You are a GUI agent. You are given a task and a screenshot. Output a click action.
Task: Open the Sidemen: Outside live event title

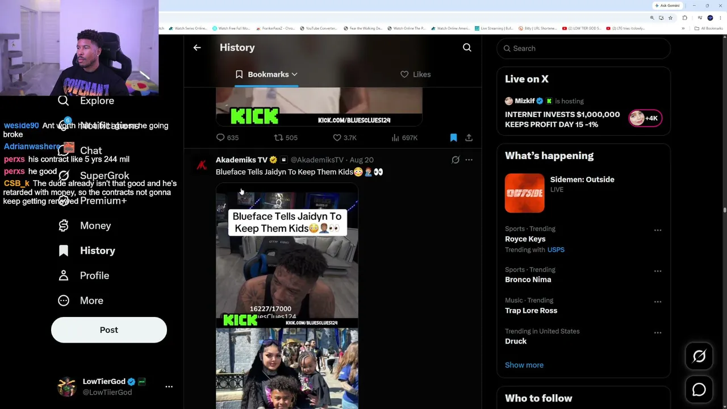(582, 180)
